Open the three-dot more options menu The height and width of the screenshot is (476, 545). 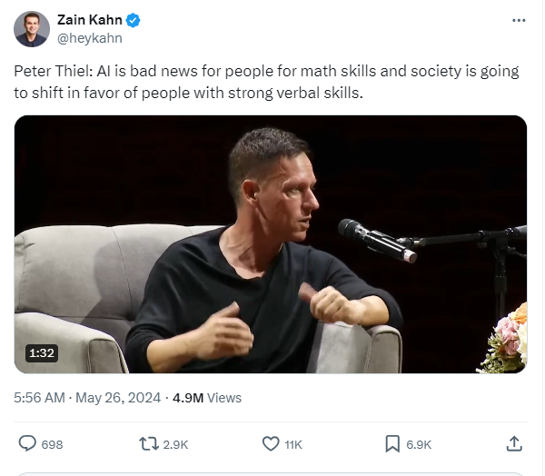coord(519,21)
